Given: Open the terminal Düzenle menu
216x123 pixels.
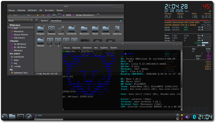Looking at the screenshot, I should click(x=76, y=48).
